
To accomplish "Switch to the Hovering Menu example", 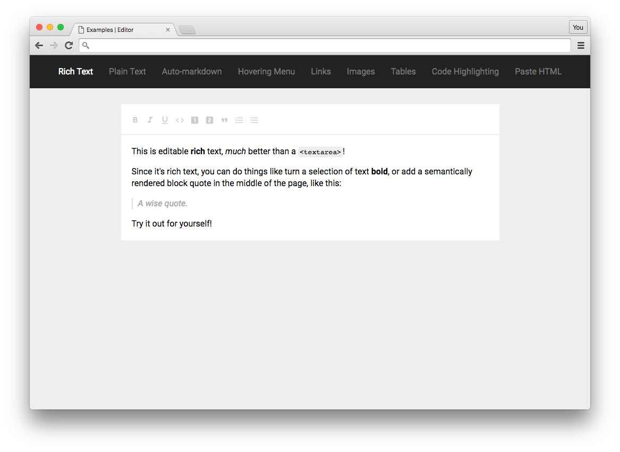I will (x=267, y=72).
